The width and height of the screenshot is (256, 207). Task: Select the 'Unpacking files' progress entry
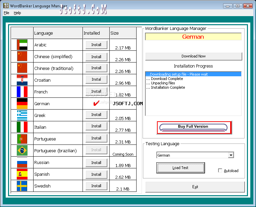pos(193,83)
